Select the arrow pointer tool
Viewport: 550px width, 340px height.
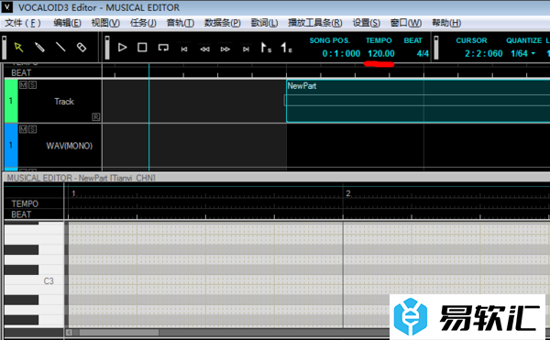(18, 48)
